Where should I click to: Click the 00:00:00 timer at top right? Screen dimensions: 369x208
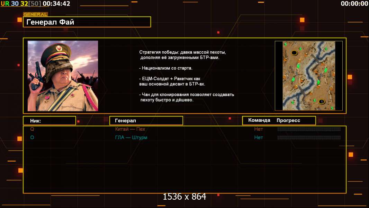[354, 3]
